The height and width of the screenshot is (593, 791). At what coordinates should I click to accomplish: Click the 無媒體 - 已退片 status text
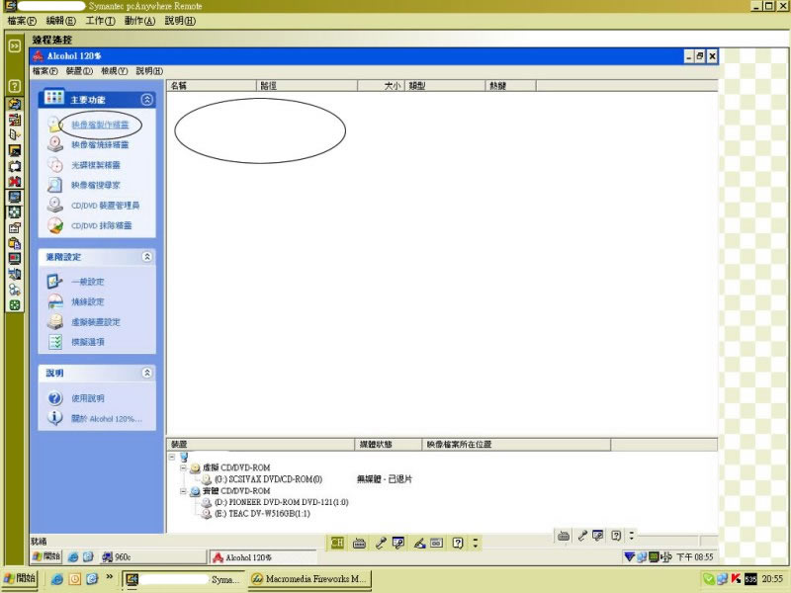pos(385,479)
